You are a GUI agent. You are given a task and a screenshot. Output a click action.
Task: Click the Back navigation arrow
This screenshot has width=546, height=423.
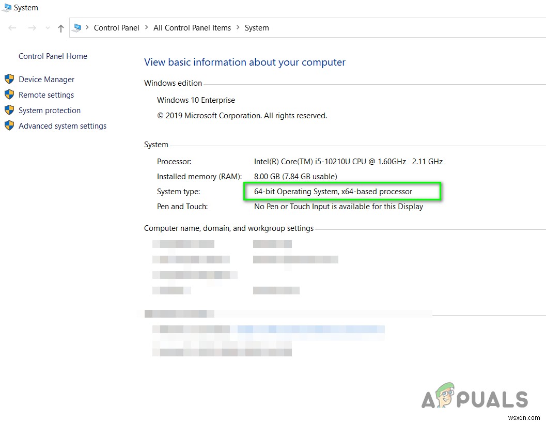[x=12, y=28]
